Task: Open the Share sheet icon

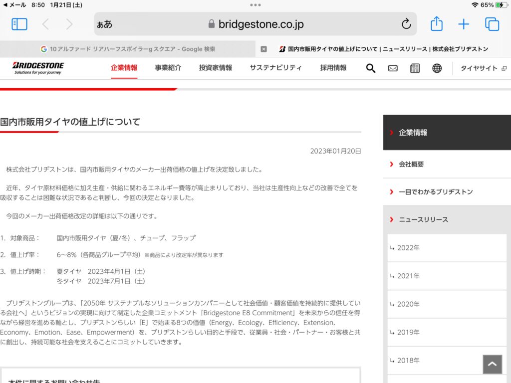Action: [436, 24]
